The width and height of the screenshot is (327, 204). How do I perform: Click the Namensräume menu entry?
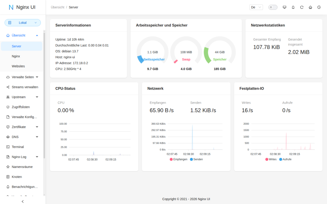point(21,167)
